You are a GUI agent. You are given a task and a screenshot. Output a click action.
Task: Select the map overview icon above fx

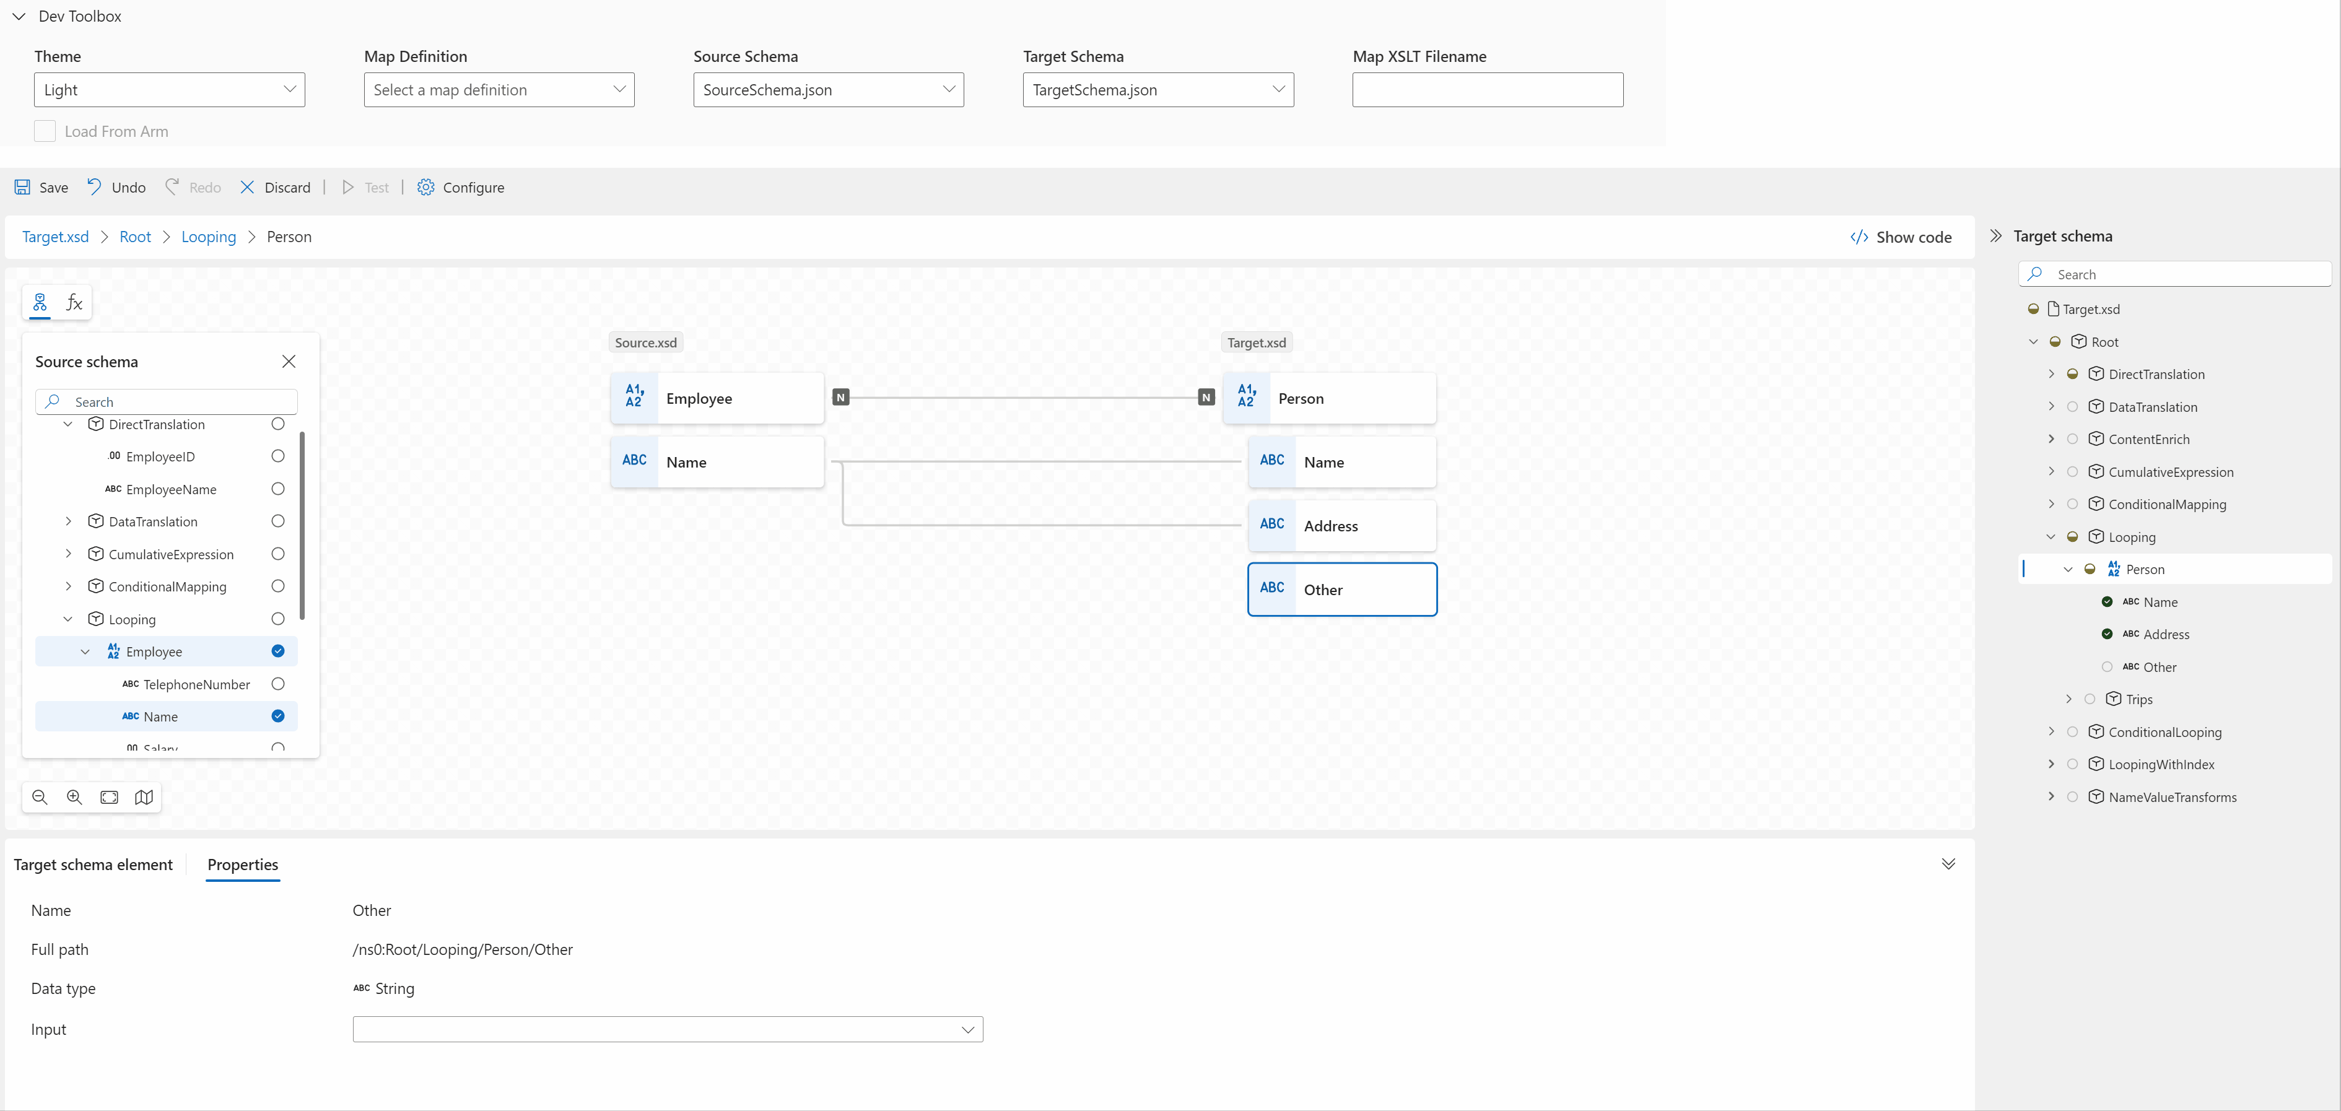(39, 302)
